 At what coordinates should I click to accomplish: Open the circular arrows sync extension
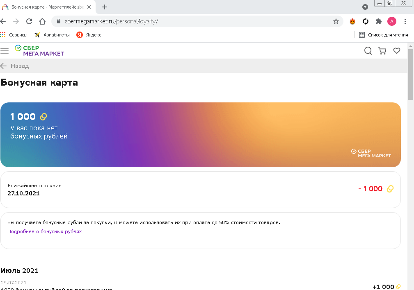(x=366, y=21)
